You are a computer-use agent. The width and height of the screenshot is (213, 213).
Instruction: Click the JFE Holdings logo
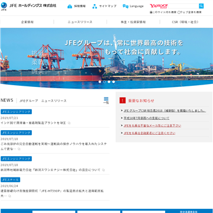click(x=28, y=6)
